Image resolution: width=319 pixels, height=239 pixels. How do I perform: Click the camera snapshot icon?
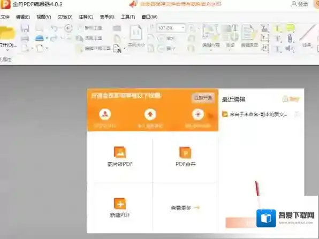tap(117, 28)
